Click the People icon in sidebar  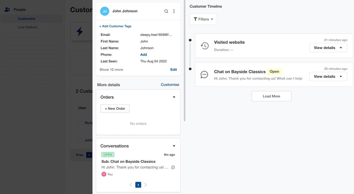click(x=7, y=10)
